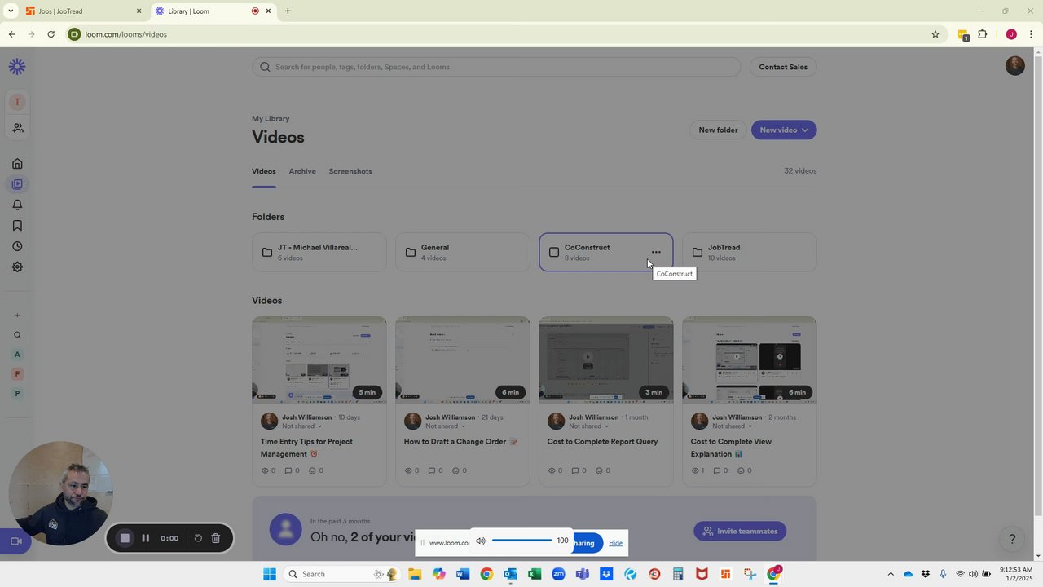Switch to the Archive tab
1043x587 pixels.
click(x=302, y=171)
